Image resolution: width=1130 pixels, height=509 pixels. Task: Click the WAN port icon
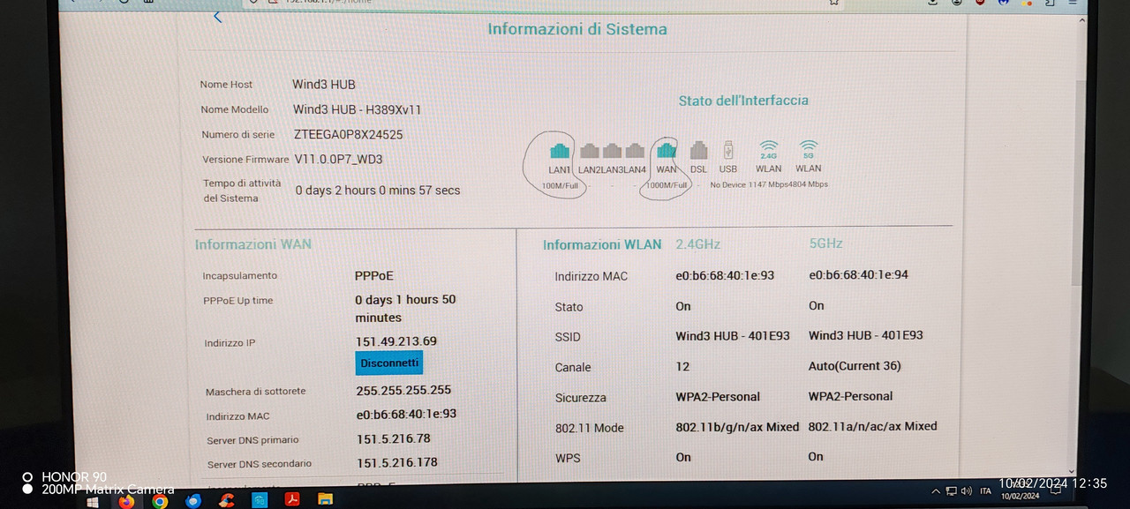[x=667, y=150]
